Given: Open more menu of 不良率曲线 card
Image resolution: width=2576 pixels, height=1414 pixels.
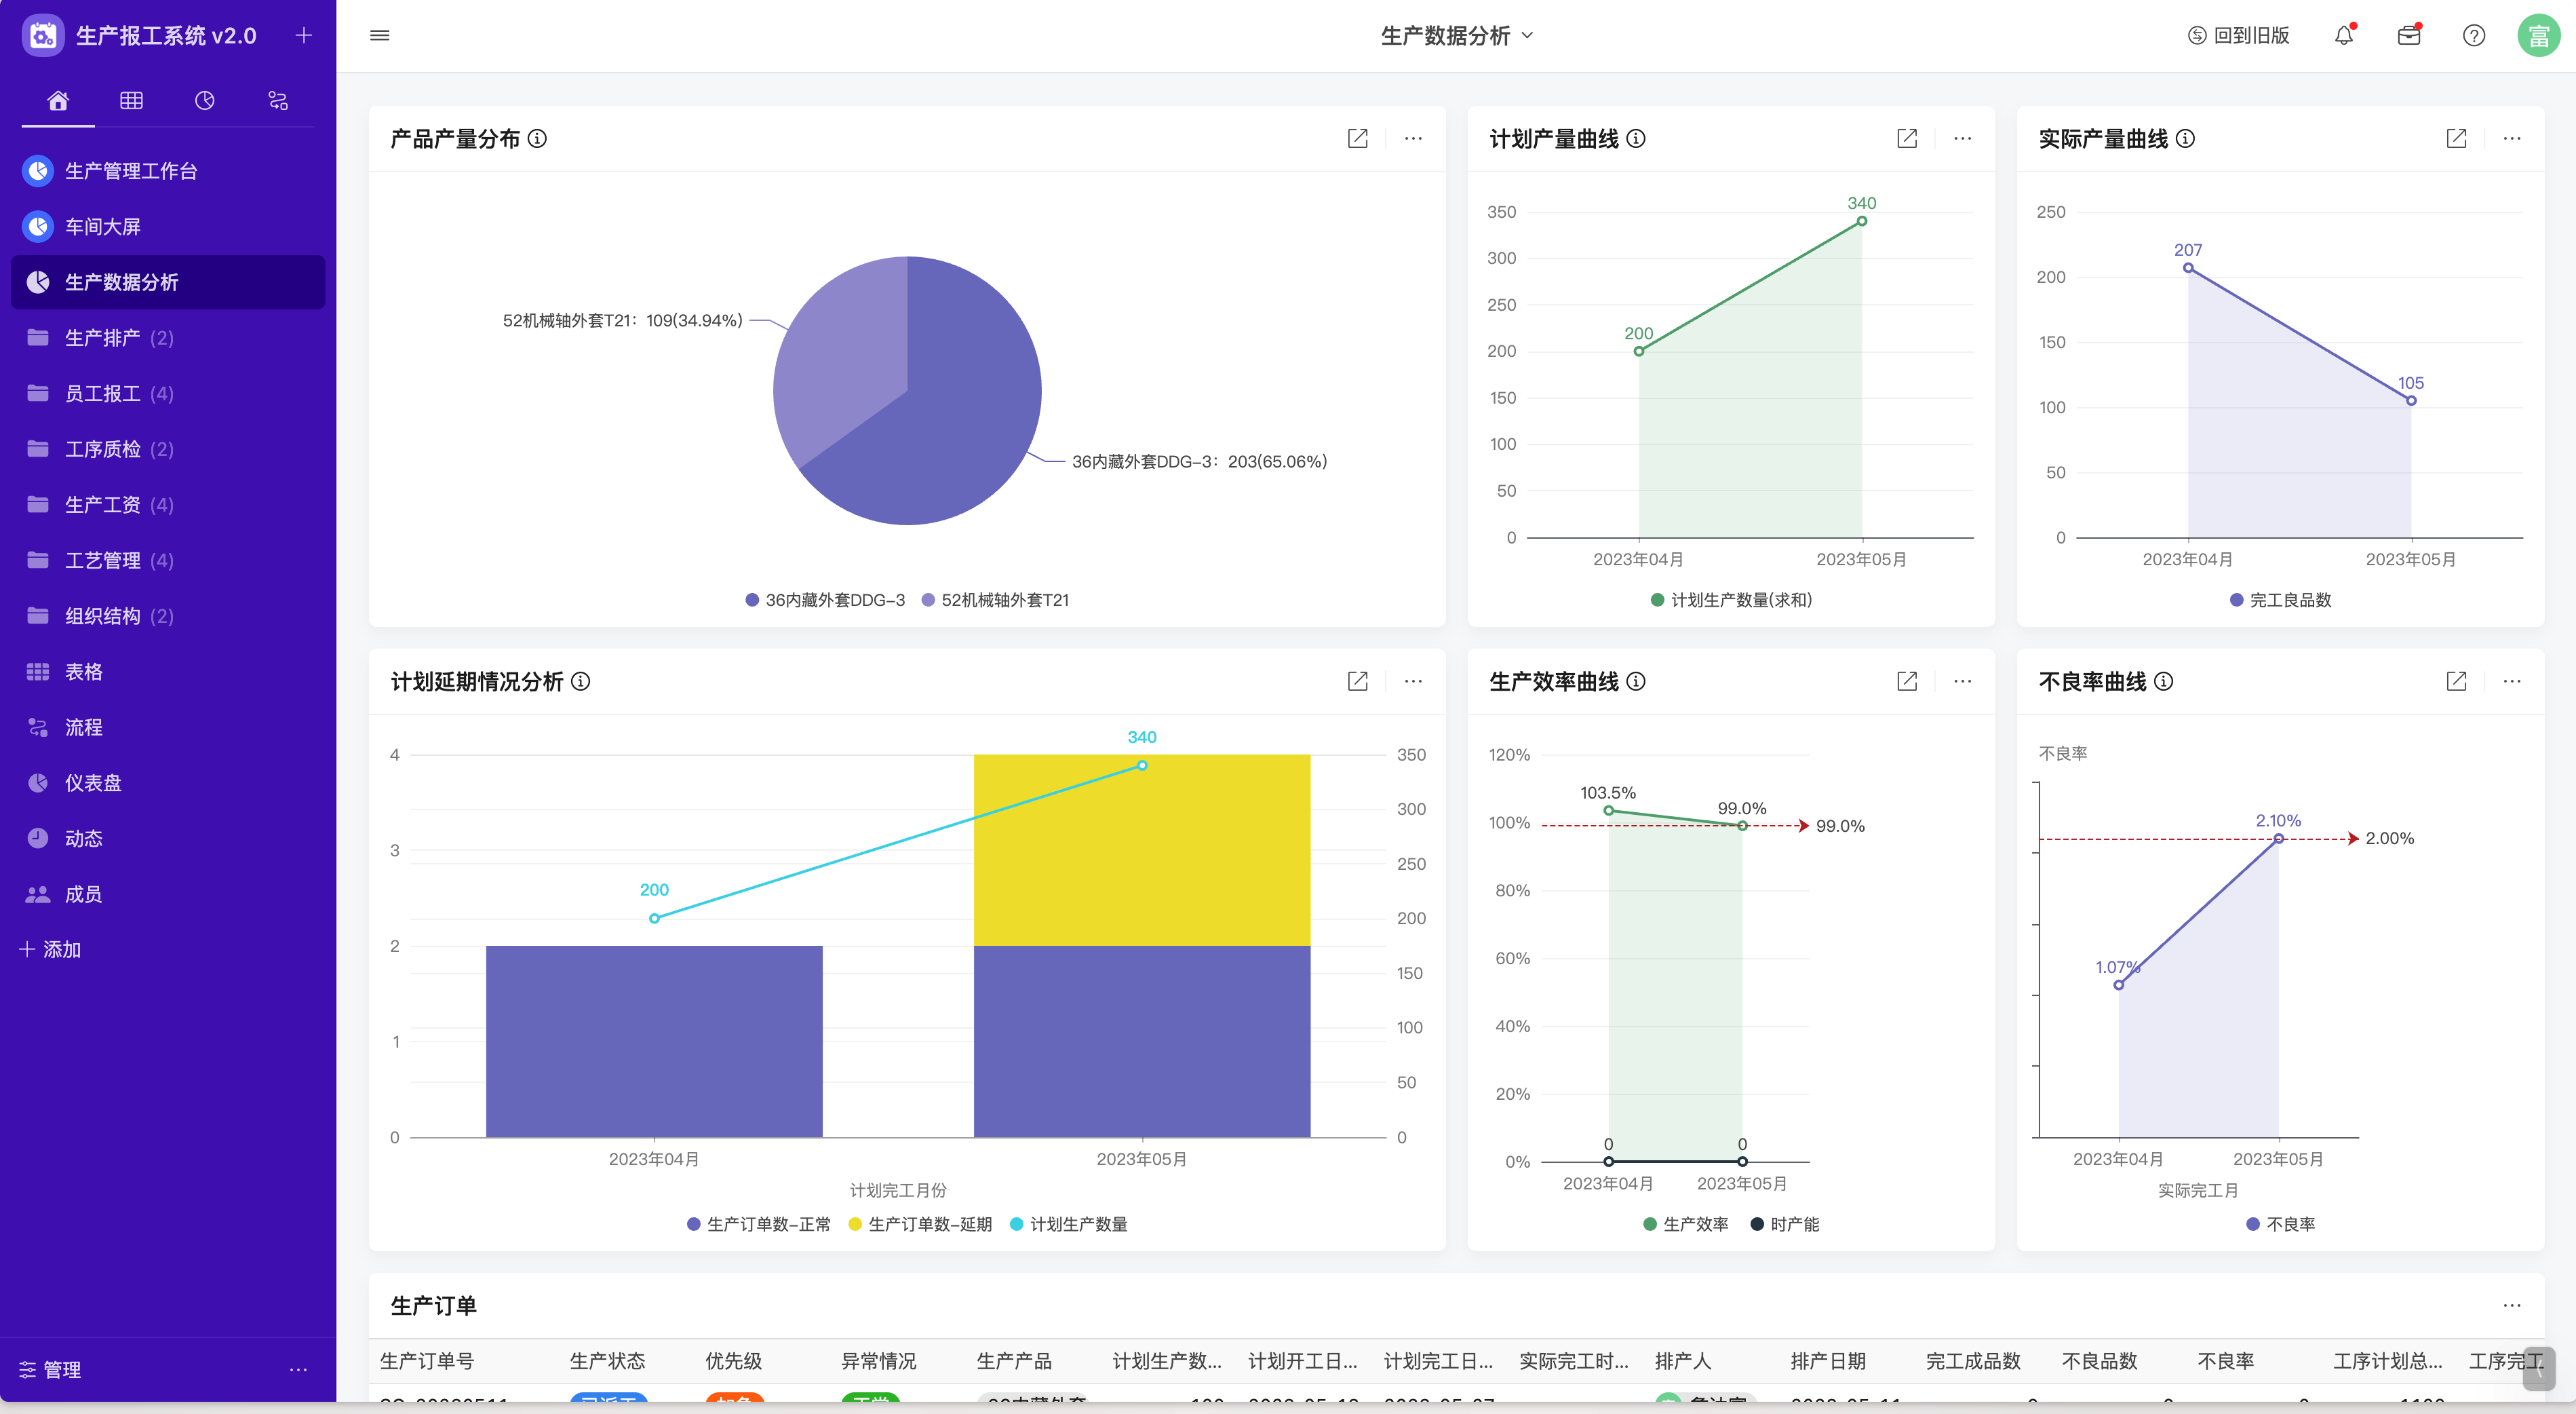Looking at the screenshot, I should [2512, 681].
